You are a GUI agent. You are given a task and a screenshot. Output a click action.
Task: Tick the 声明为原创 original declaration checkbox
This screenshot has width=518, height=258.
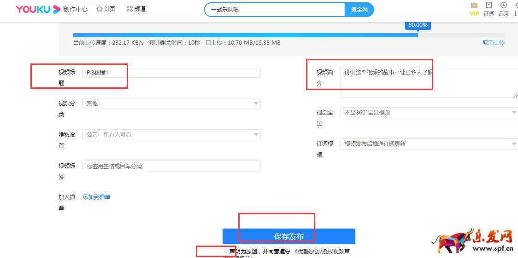pyautogui.click(x=226, y=251)
